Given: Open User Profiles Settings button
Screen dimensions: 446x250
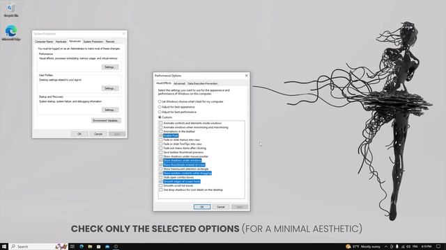Looking at the screenshot, I should tap(110, 88).
